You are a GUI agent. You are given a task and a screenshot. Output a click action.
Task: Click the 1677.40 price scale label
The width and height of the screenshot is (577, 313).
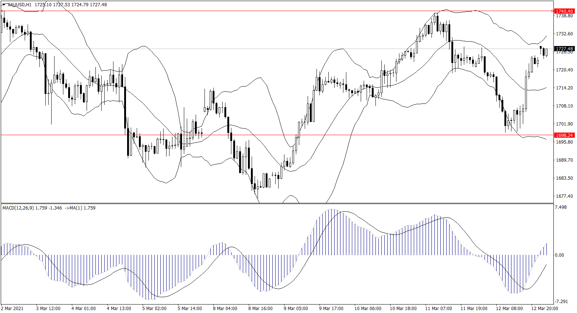(x=564, y=196)
